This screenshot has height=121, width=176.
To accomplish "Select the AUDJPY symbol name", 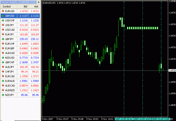I will click(10, 67).
